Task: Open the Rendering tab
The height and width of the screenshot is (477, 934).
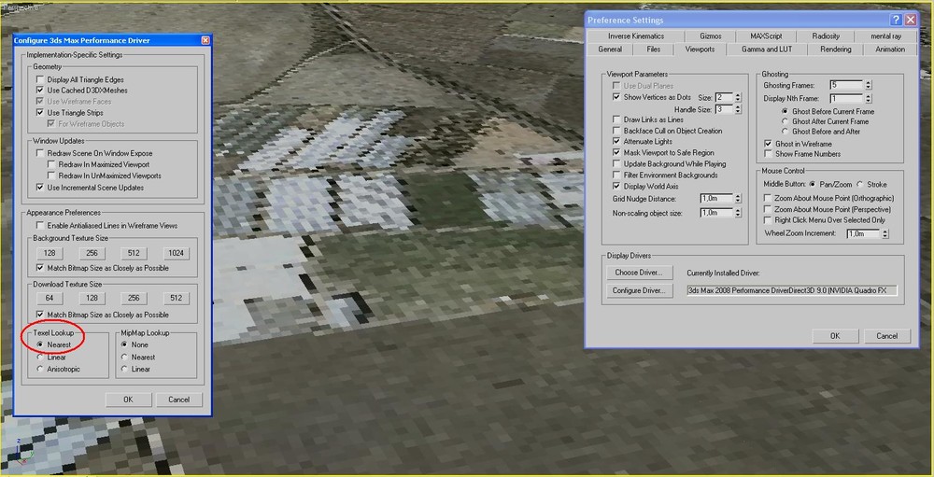Action: [836, 49]
